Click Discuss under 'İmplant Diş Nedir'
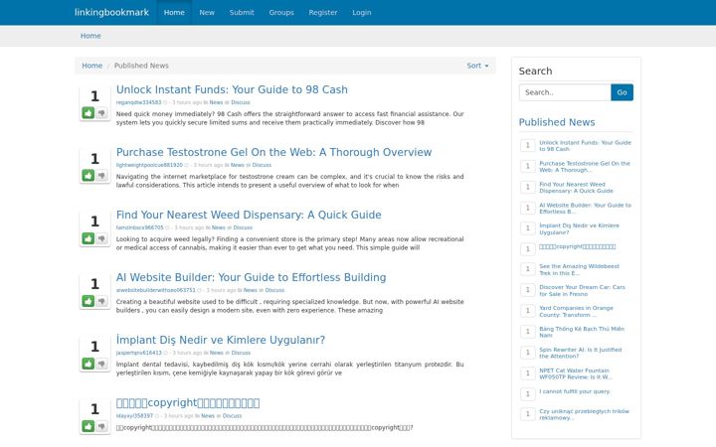716x447 pixels. point(241,353)
